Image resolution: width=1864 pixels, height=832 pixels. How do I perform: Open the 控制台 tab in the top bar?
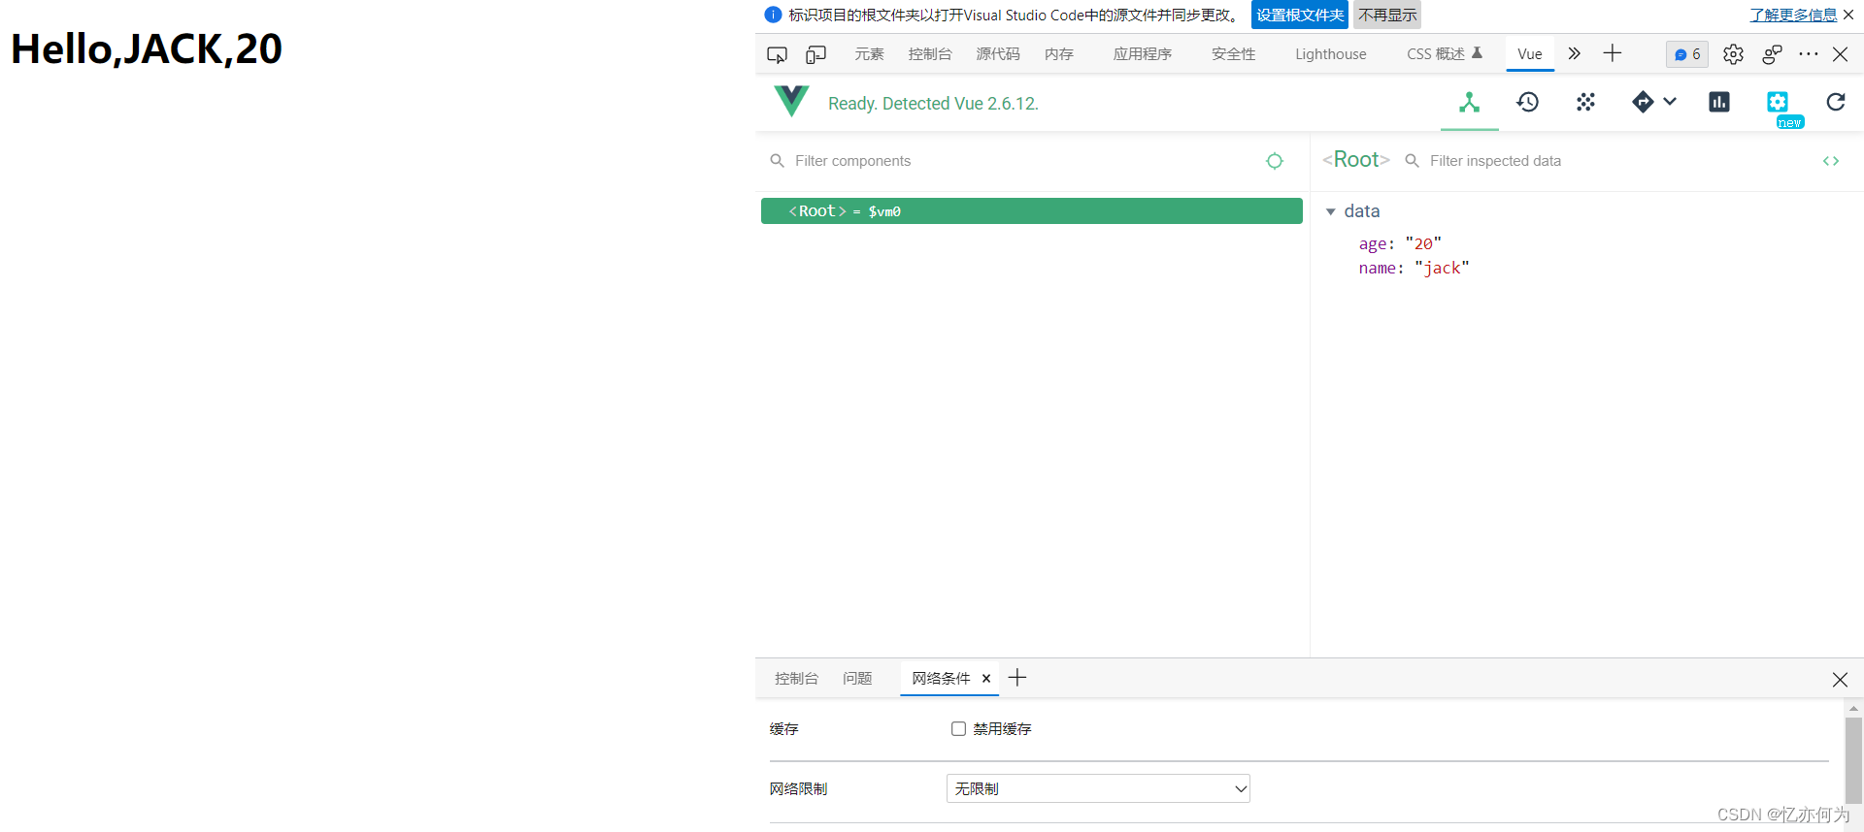tap(930, 54)
